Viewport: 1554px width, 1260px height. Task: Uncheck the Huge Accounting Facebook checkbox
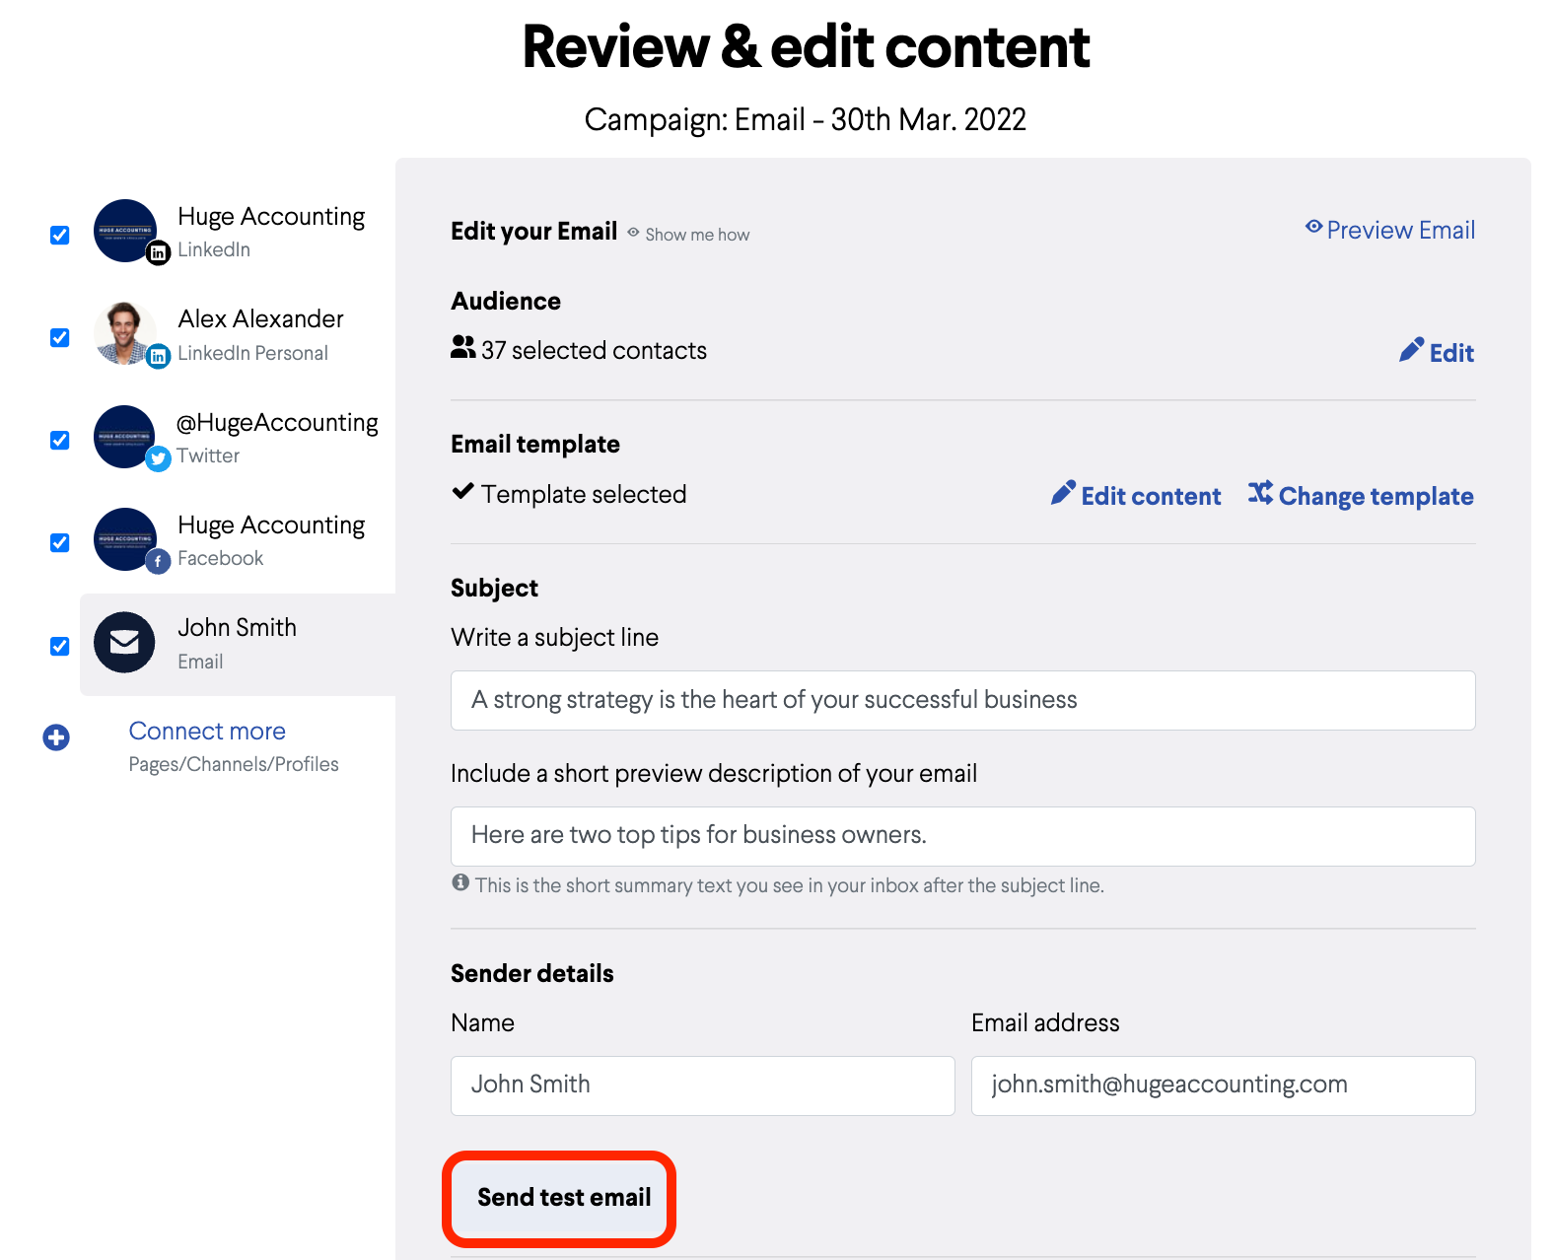(x=60, y=542)
